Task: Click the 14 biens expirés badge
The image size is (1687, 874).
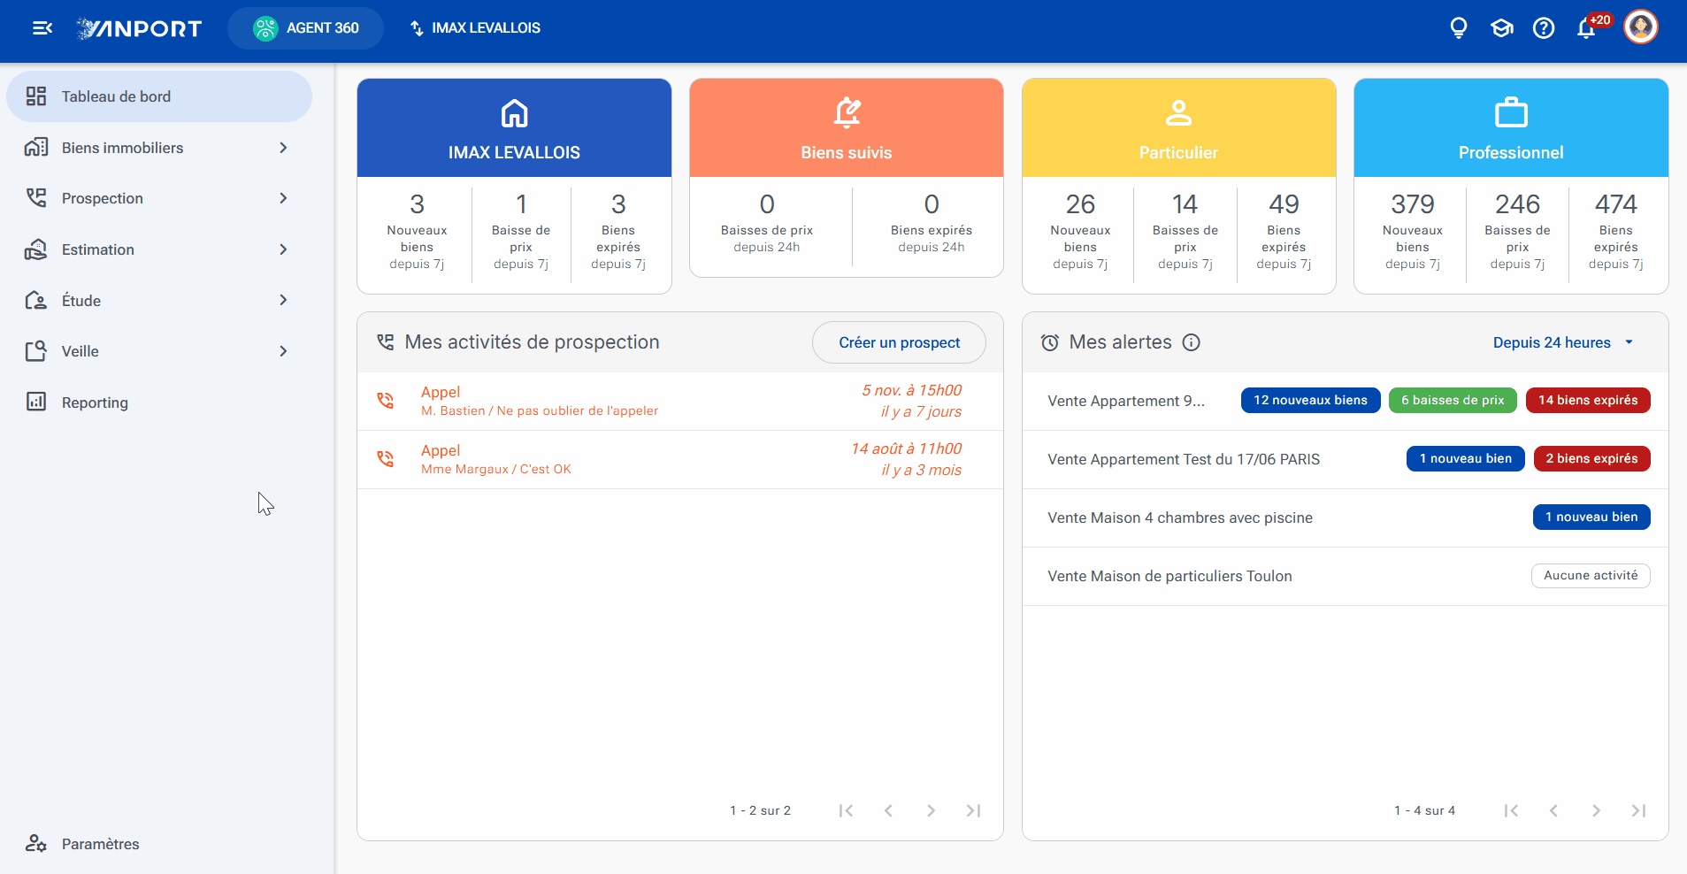Action: (1588, 400)
